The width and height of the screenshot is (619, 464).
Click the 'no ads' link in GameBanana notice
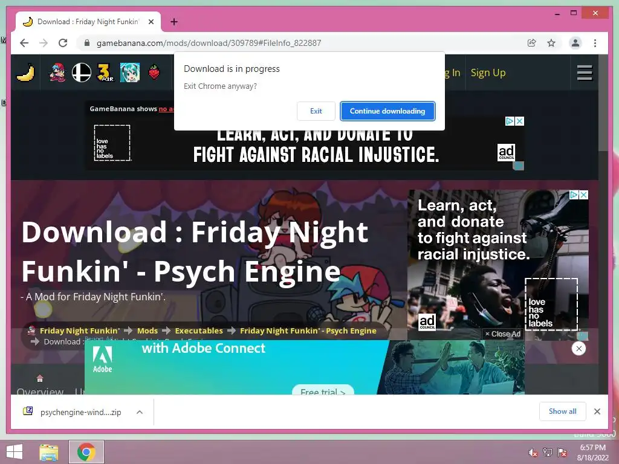166,109
